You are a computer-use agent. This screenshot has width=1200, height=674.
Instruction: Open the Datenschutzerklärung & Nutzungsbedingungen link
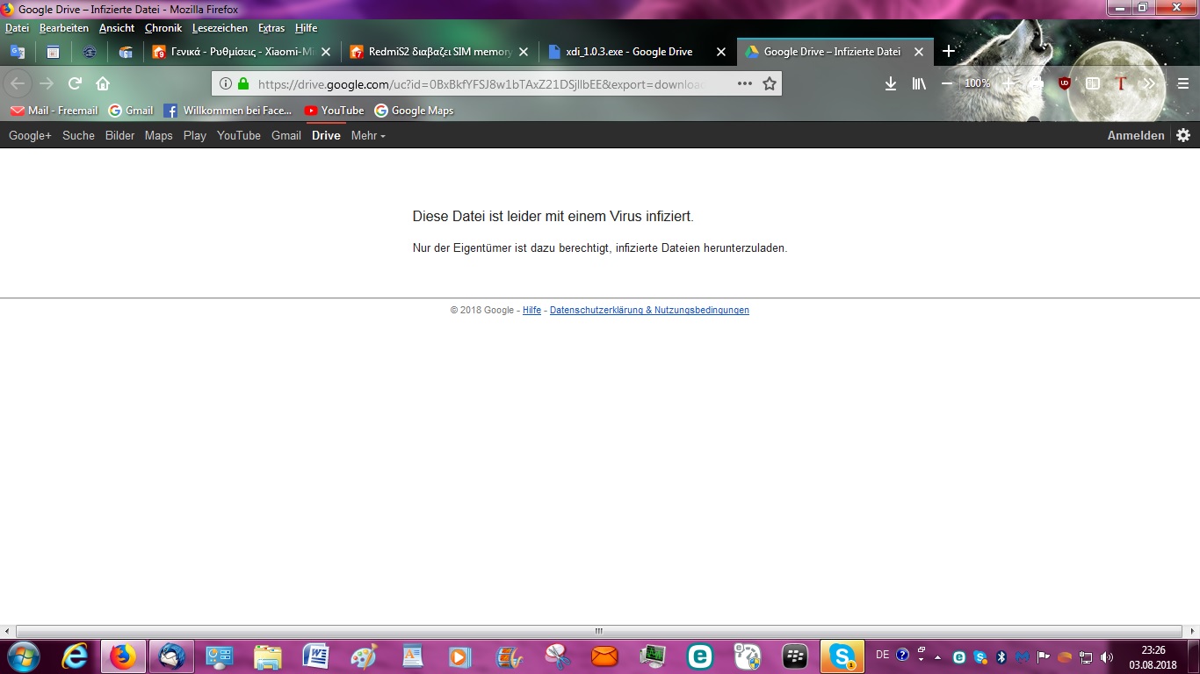649,310
